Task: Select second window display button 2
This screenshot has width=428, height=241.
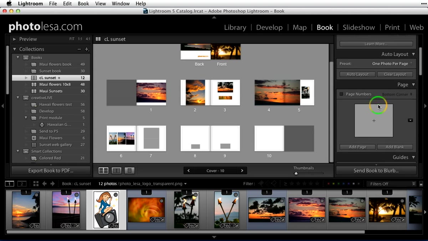Action: (x=22, y=184)
